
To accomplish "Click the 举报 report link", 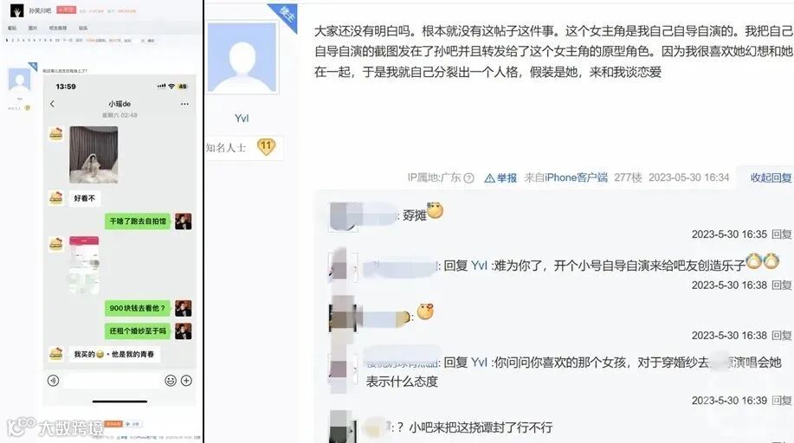I will [x=500, y=177].
